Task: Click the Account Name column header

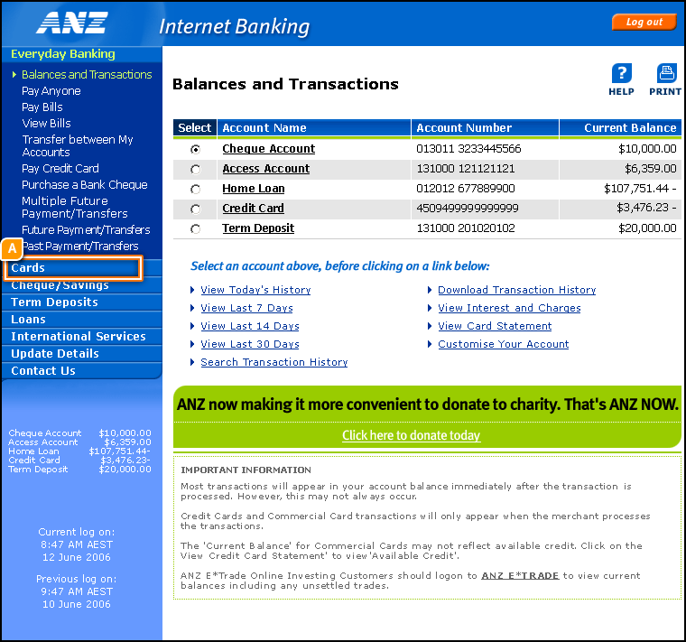Action: point(314,128)
